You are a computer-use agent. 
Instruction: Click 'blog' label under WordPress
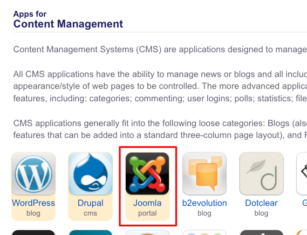(x=33, y=213)
